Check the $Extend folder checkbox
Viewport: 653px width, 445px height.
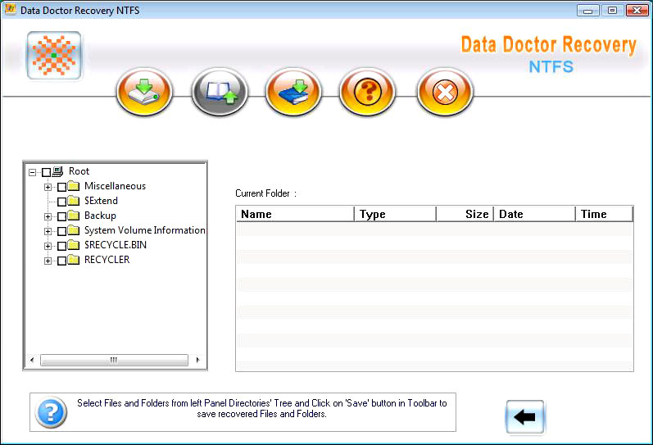pyautogui.click(x=61, y=202)
